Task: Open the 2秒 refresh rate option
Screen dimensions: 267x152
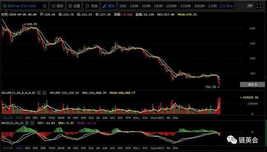Action: click(250, 6)
